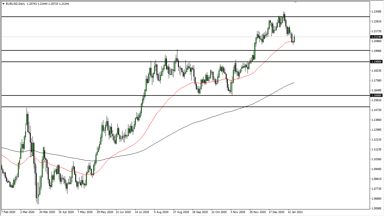Click the 14 Jul 2020 date marker

point(142,212)
